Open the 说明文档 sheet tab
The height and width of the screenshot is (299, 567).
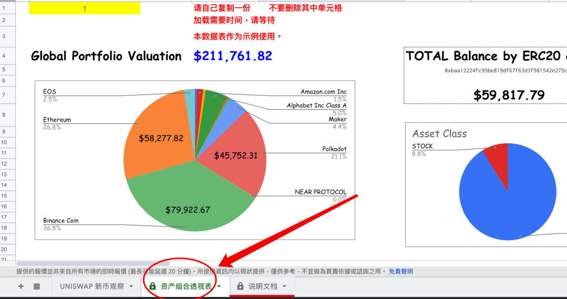pyautogui.click(x=262, y=286)
